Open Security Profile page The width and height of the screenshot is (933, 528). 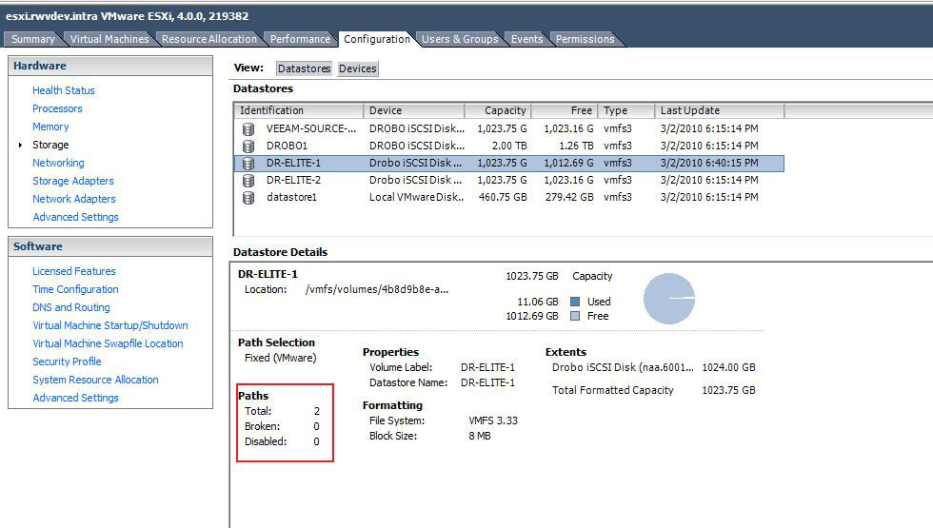(67, 362)
